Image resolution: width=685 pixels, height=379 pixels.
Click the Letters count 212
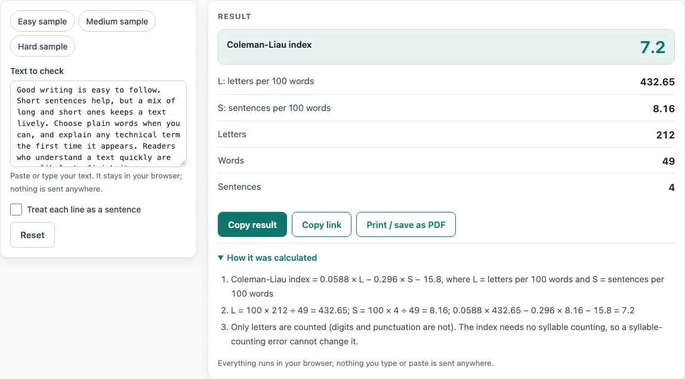665,135
